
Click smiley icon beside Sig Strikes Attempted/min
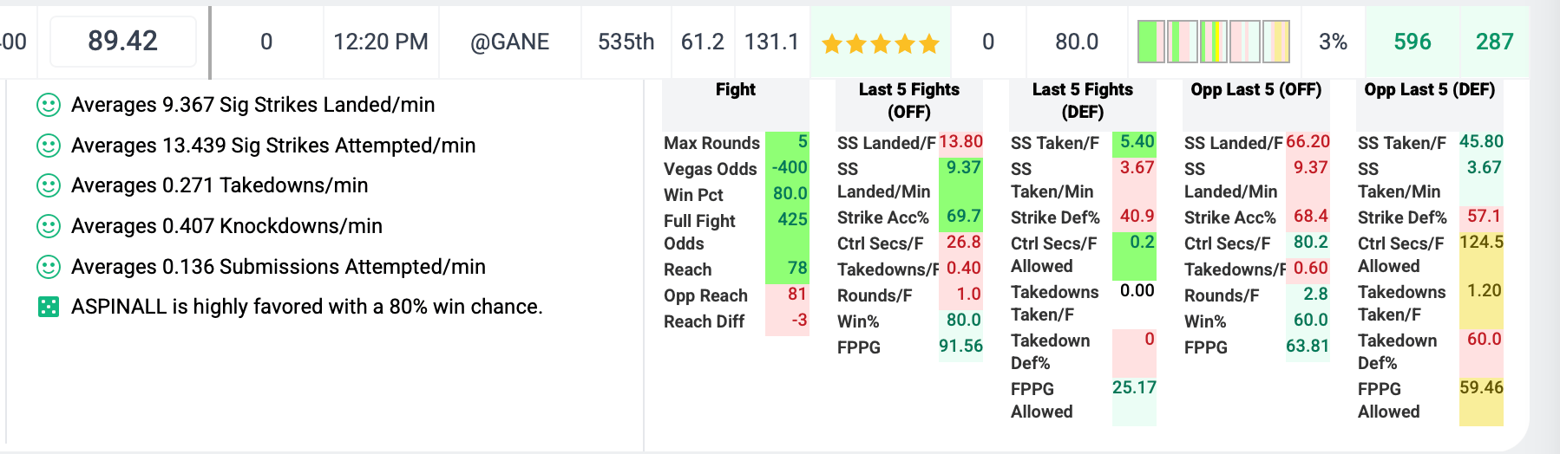(x=49, y=146)
